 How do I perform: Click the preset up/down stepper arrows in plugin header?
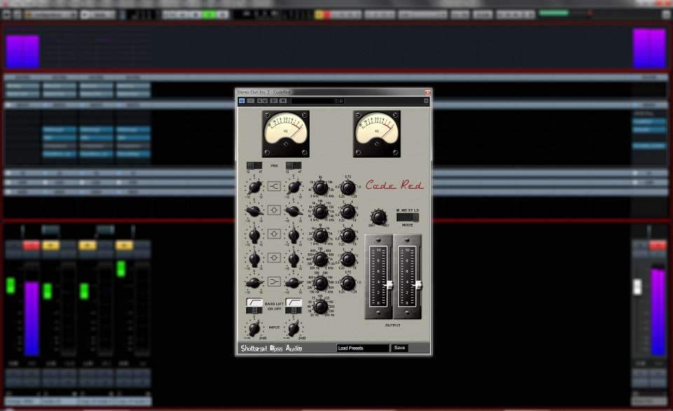tap(336, 101)
